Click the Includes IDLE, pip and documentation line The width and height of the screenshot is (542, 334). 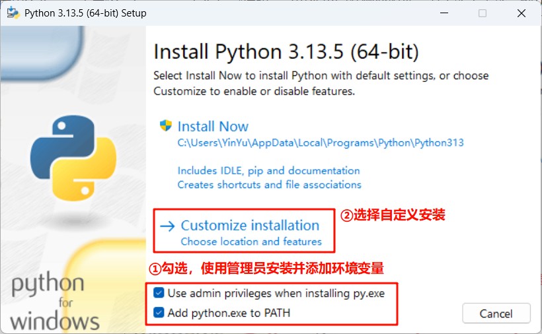(268, 170)
